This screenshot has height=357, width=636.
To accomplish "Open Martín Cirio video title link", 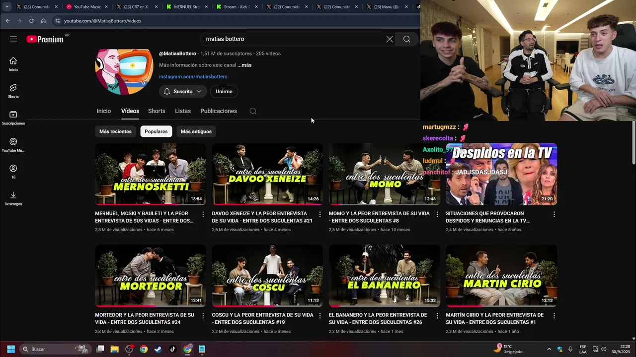I will [x=495, y=318].
